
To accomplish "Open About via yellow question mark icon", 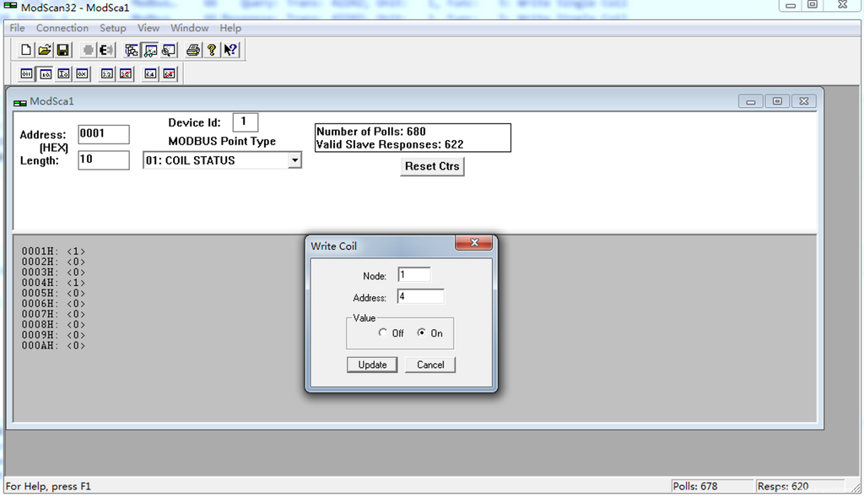I will click(x=212, y=51).
